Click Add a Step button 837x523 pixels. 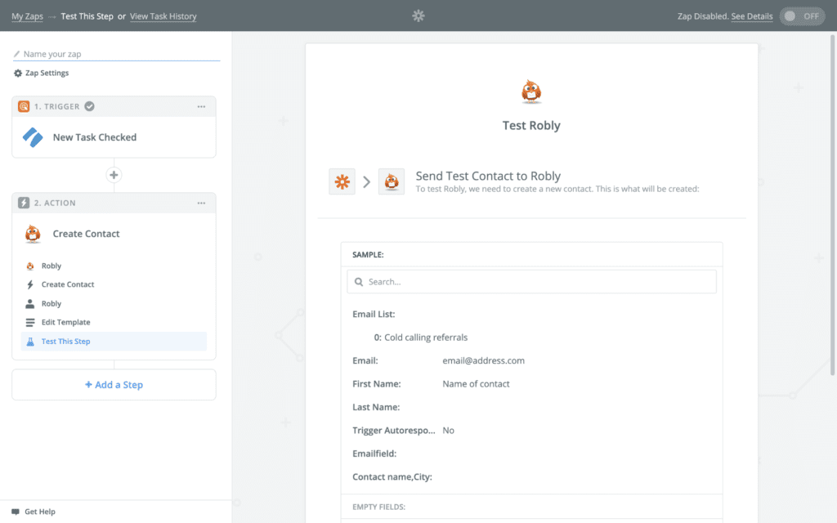click(x=114, y=385)
